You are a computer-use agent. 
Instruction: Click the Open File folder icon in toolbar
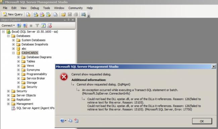click(63, 14)
